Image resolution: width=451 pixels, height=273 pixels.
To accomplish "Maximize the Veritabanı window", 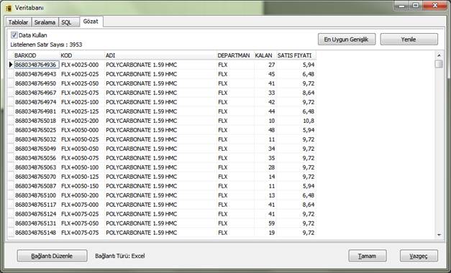I will coord(415,6).
